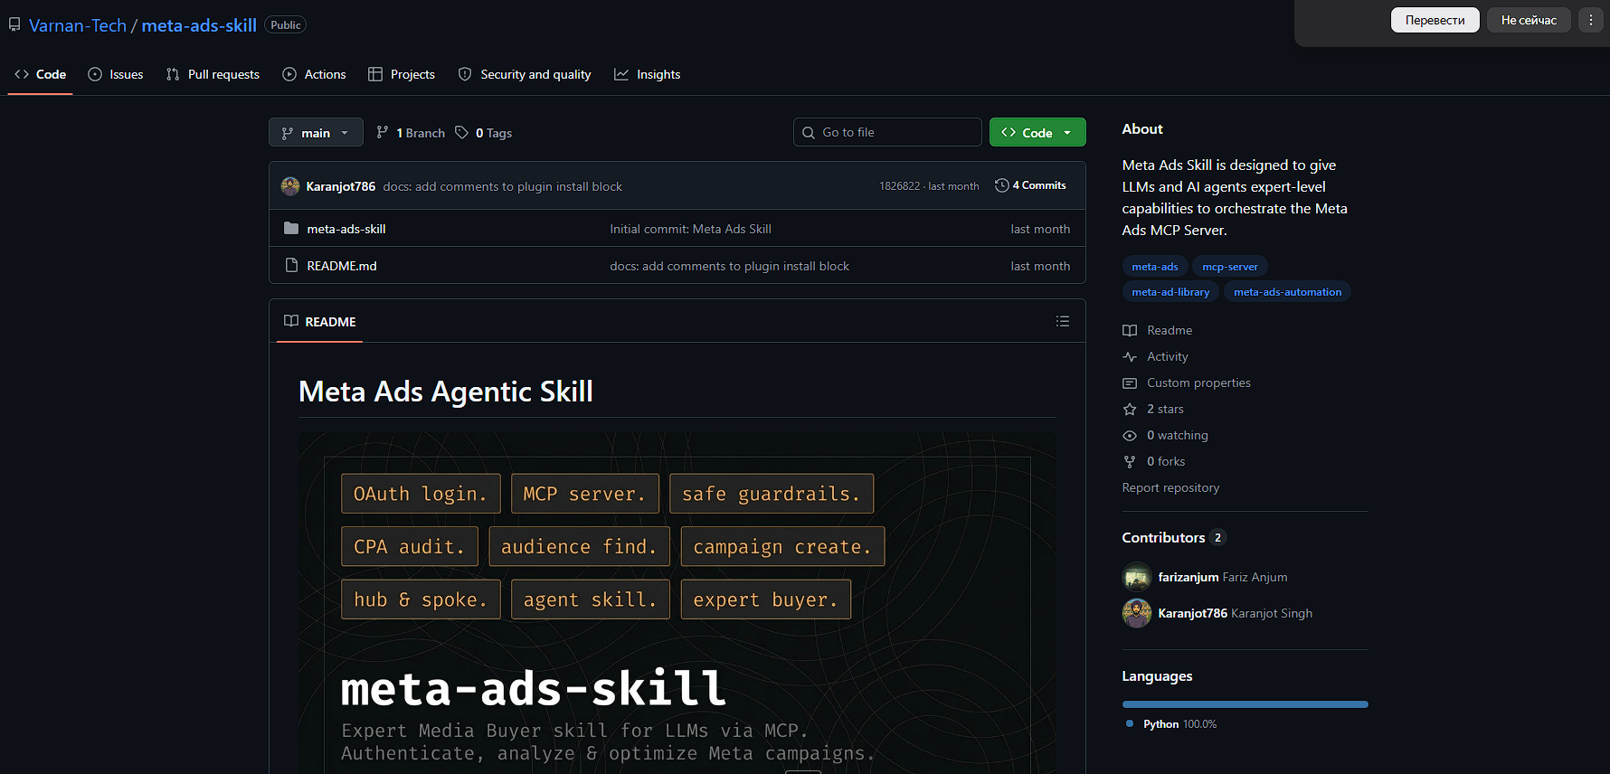Expand the green Code dropdown button

(1037, 132)
